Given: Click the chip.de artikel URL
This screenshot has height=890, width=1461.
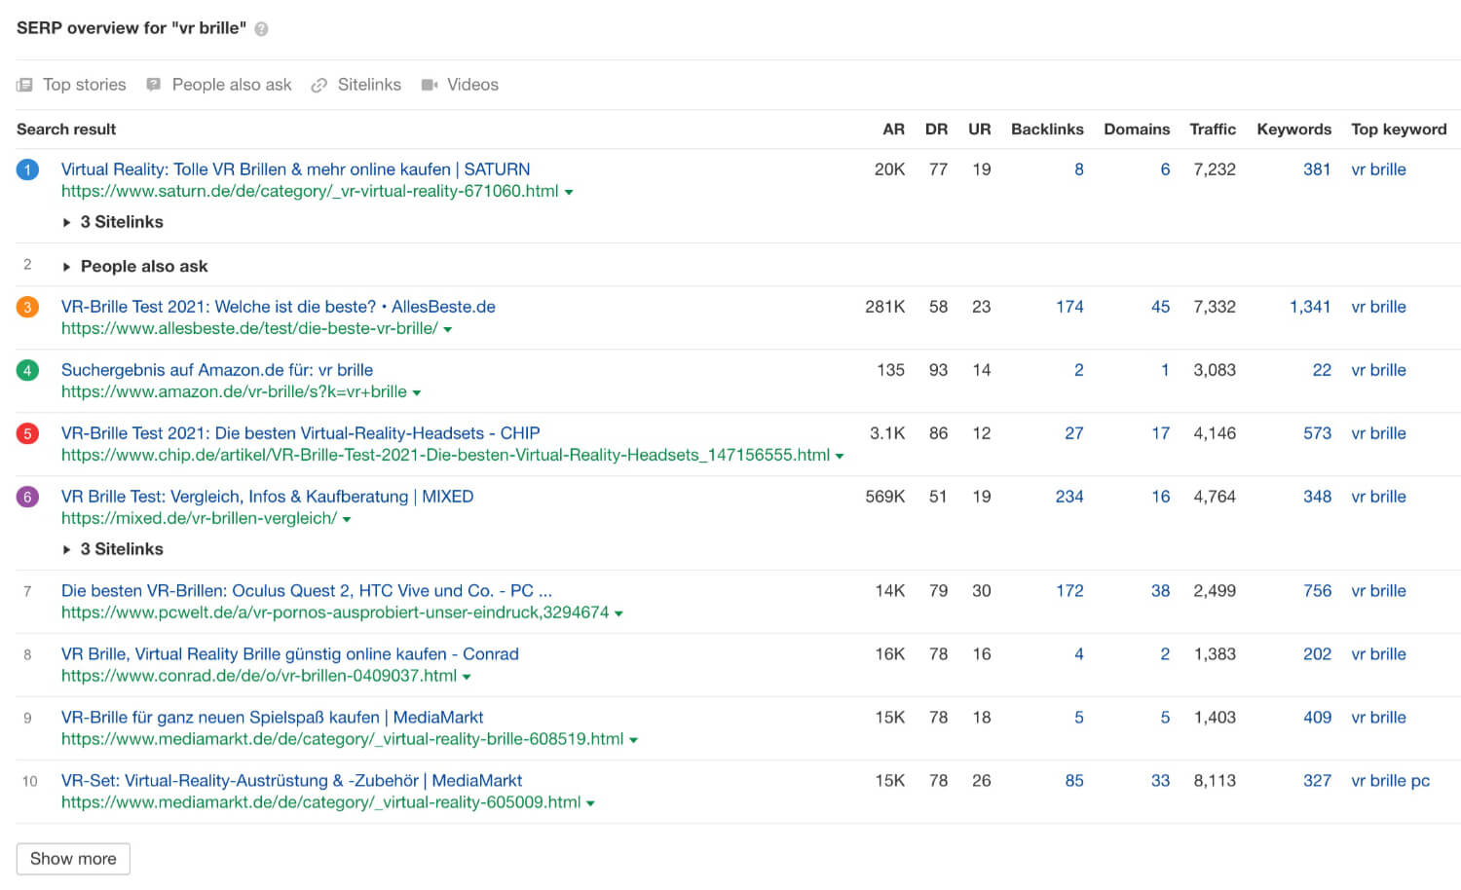Looking at the screenshot, I should click(446, 455).
